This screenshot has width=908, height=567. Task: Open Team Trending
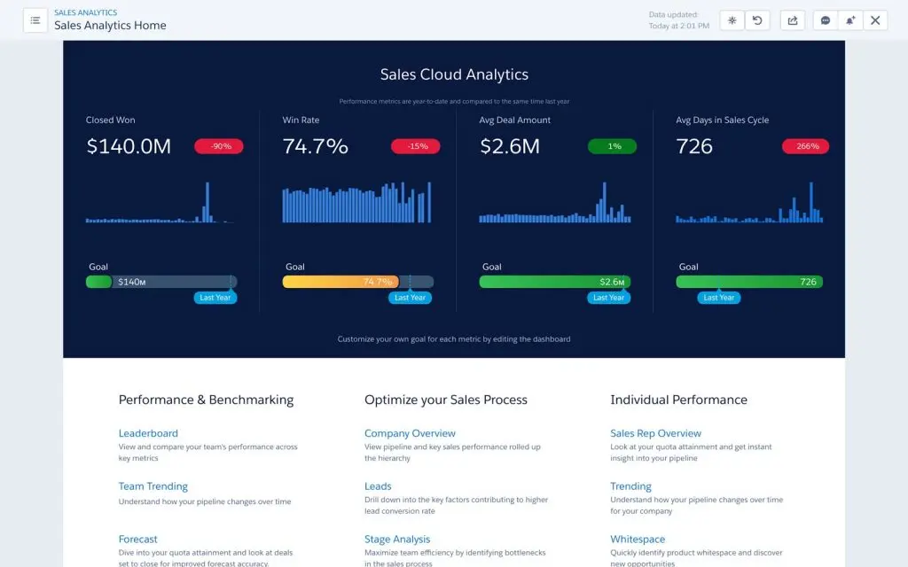[x=153, y=485]
